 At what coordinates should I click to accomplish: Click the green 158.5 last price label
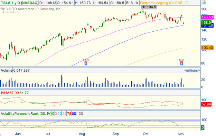pyautogui.click(x=206, y=22)
